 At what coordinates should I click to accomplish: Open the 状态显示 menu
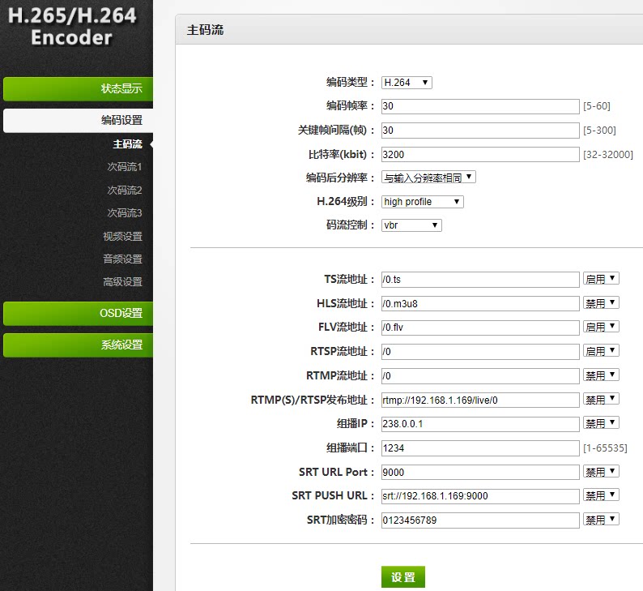point(78,88)
